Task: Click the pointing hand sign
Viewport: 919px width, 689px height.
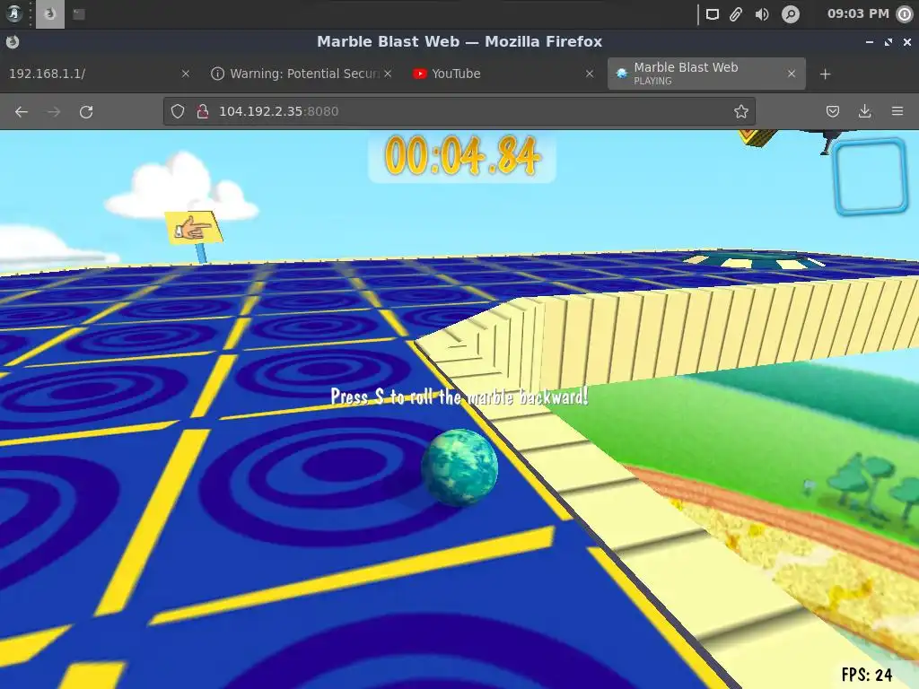Action: point(194,228)
